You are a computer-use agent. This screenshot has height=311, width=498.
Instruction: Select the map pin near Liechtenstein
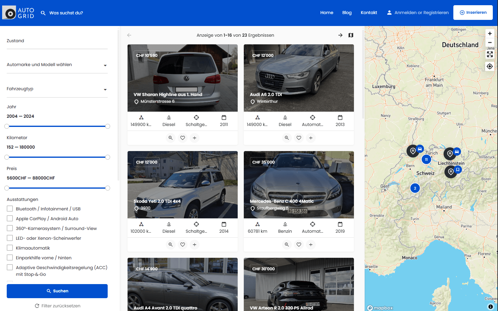tap(450, 154)
